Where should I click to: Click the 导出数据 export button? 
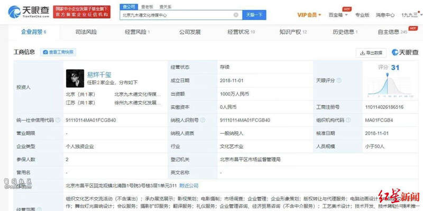(x=371, y=53)
